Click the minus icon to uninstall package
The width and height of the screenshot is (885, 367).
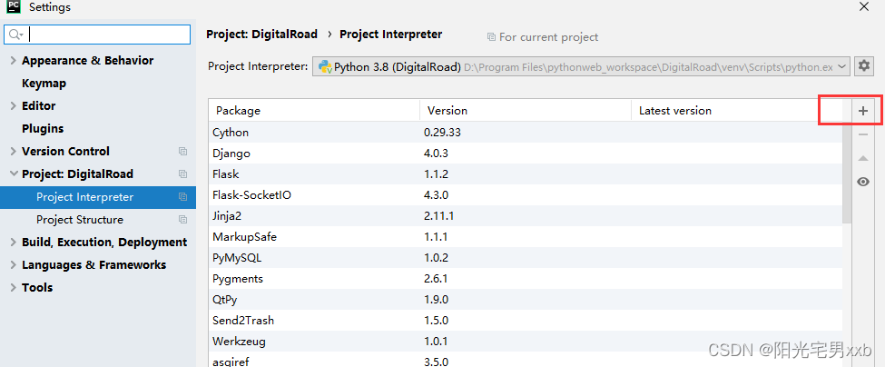point(862,134)
